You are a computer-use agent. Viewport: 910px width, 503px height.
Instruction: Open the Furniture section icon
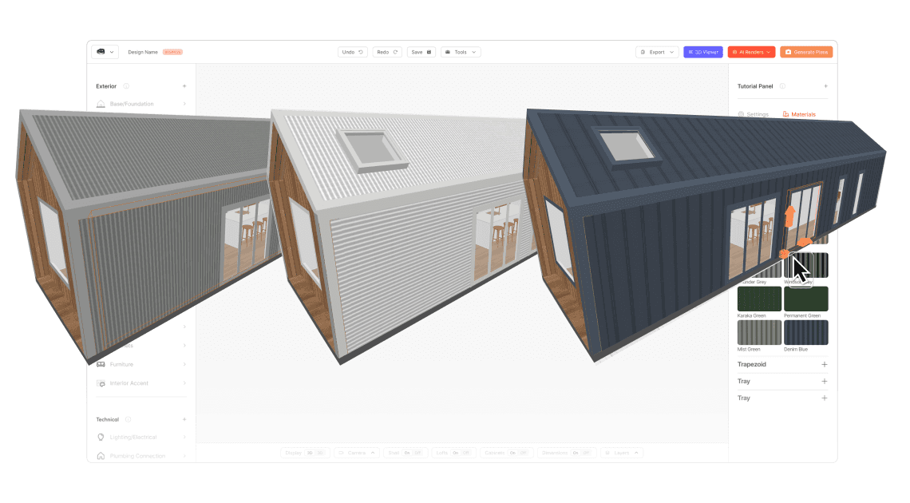(x=101, y=364)
